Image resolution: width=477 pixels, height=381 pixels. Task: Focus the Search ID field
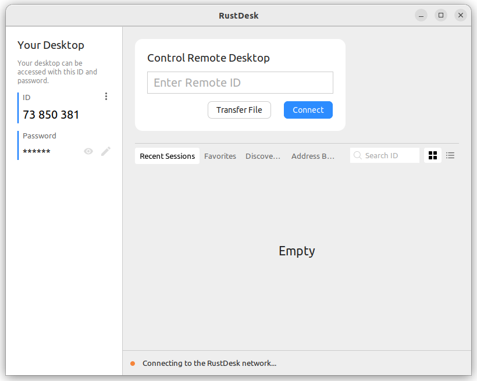tap(385, 155)
